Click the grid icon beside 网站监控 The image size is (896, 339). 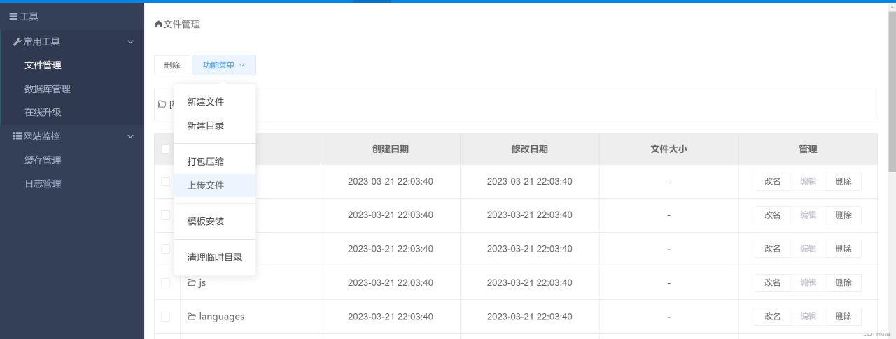pyautogui.click(x=17, y=136)
